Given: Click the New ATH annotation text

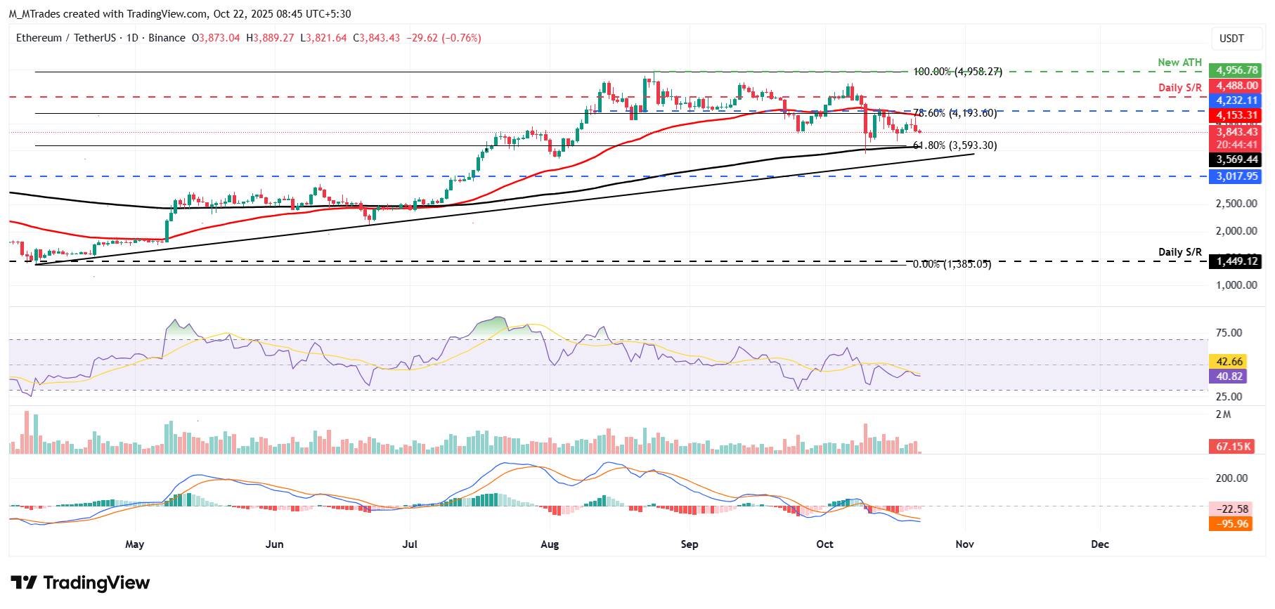Looking at the screenshot, I should coord(1179,63).
